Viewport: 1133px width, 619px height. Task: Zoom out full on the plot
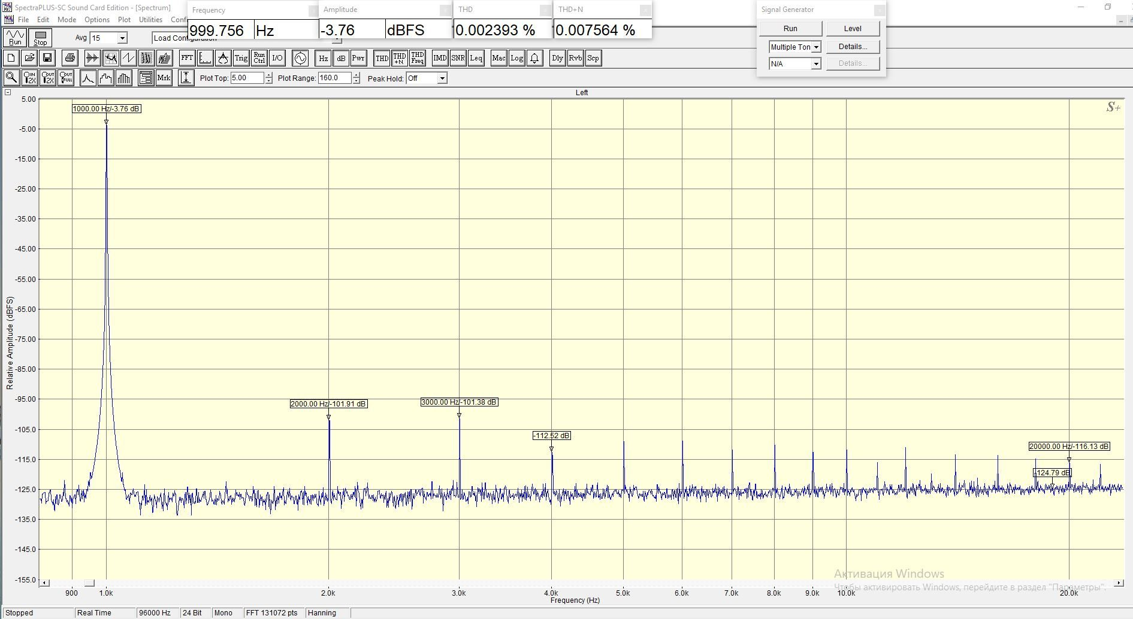coord(65,78)
